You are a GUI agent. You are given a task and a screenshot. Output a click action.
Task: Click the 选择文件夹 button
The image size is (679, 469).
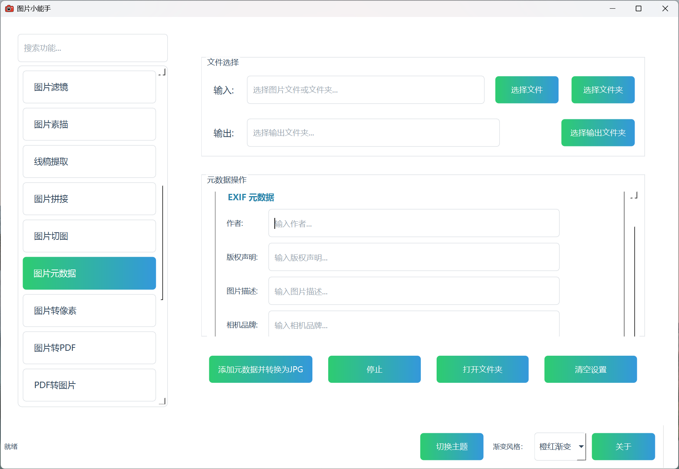pyautogui.click(x=603, y=90)
